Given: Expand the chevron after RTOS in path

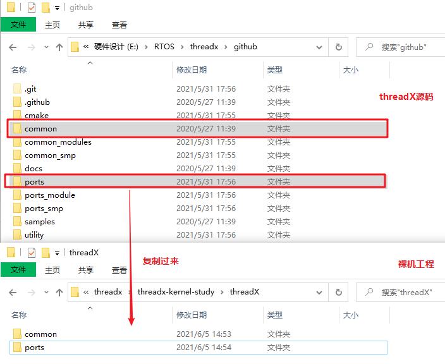Looking at the screenshot, I should pyautogui.click(x=182, y=47).
